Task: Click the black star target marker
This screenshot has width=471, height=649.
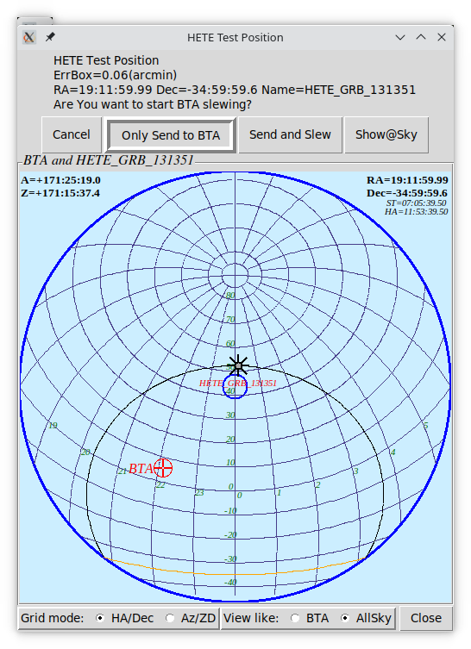Action: 238,365
